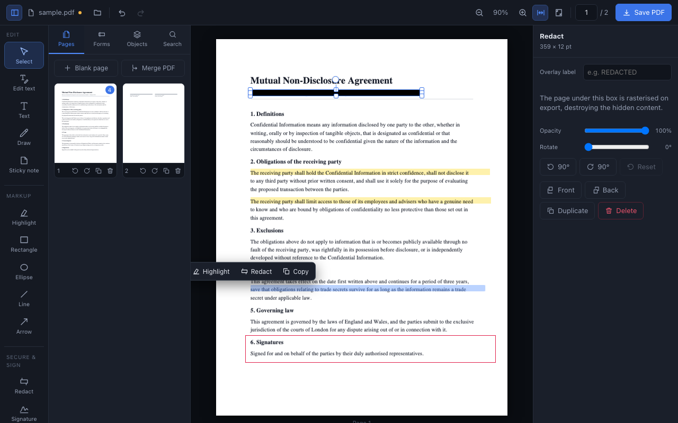Open the Search tab
The width and height of the screenshot is (678, 423).
[x=173, y=39]
